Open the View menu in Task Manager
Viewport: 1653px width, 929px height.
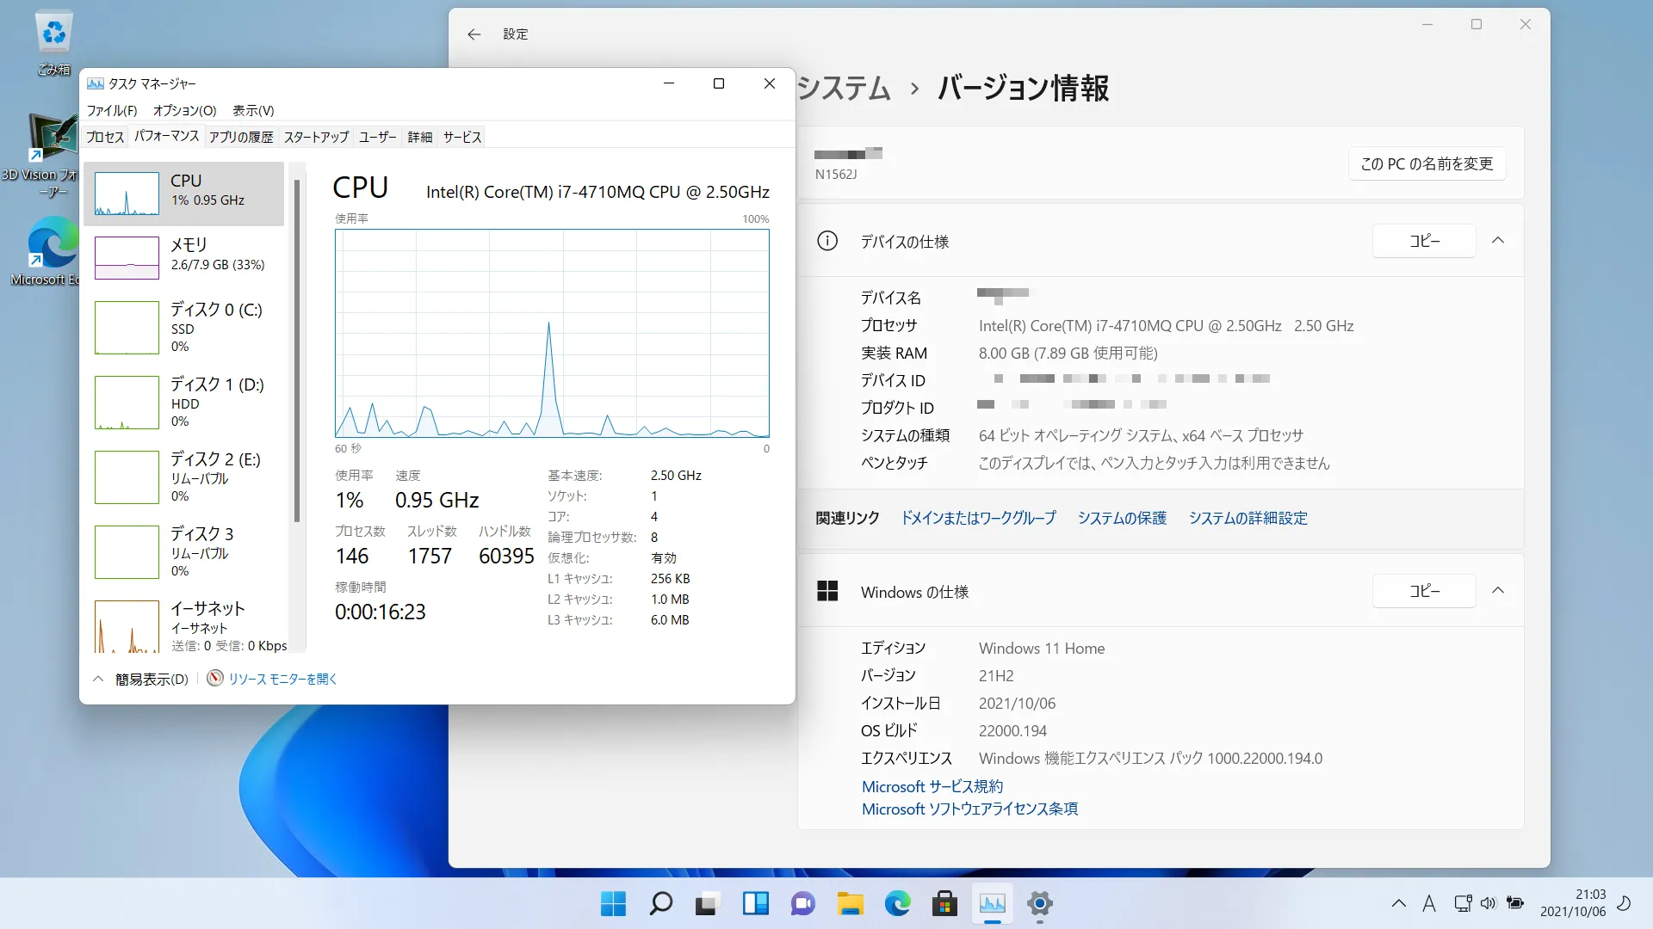(x=253, y=110)
